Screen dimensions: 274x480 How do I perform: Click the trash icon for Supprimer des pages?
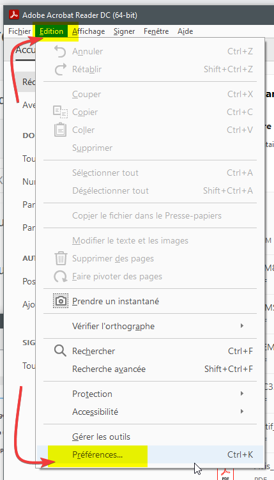click(61, 258)
